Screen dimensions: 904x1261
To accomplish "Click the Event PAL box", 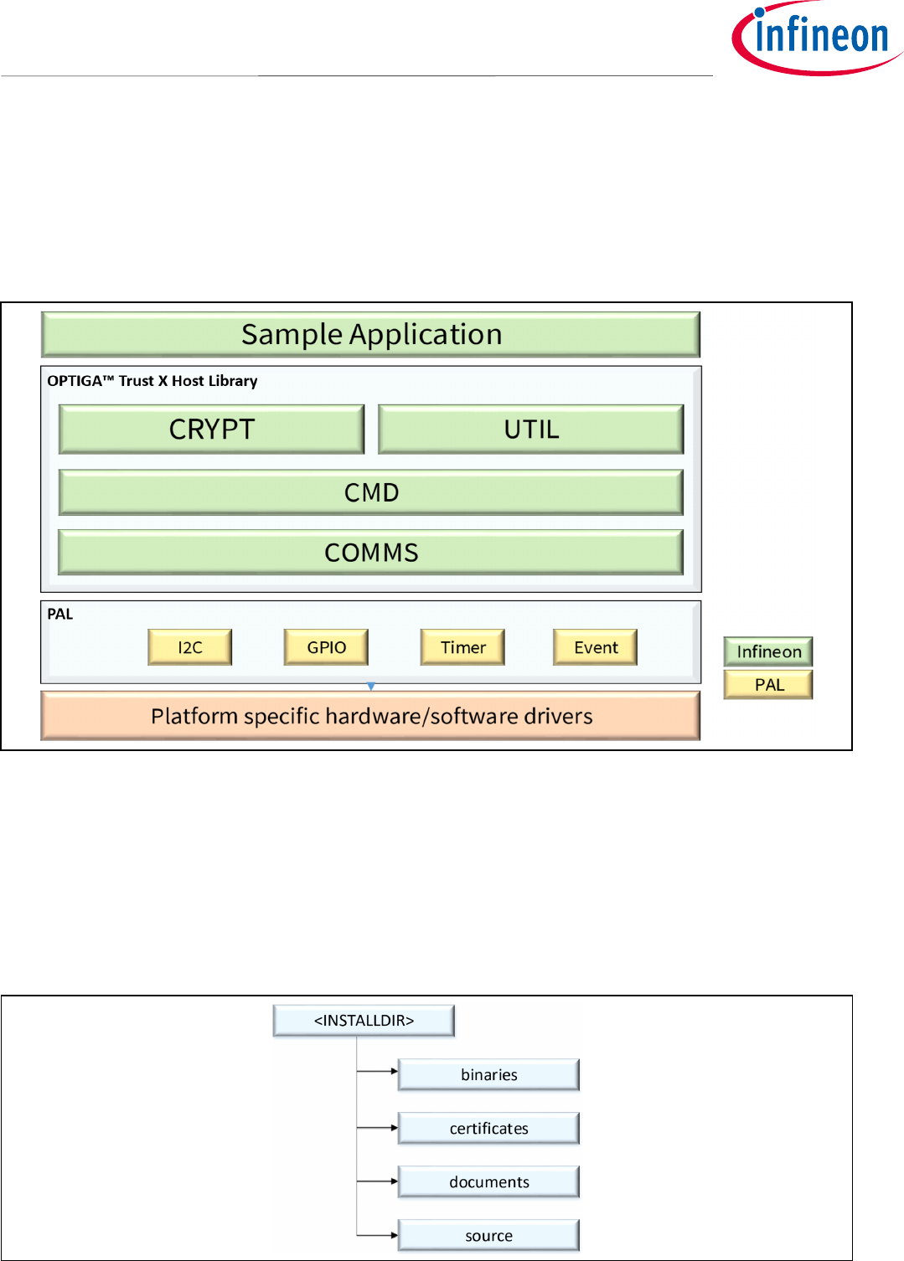I will (x=596, y=647).
